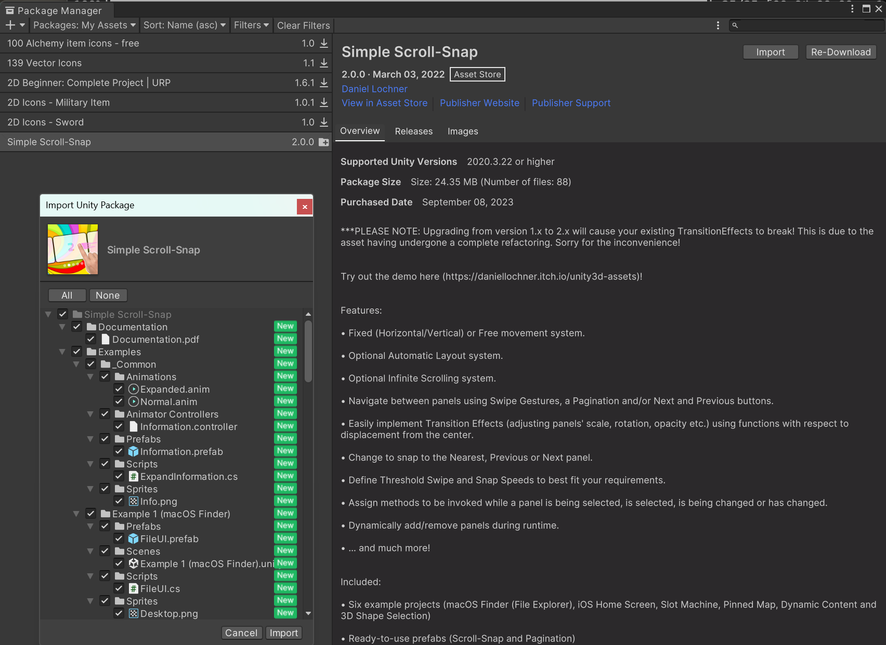The height and width of the screenshot is (645, 886).
Task: Select the Info.png sprite icon
Action: pos(134,501)
